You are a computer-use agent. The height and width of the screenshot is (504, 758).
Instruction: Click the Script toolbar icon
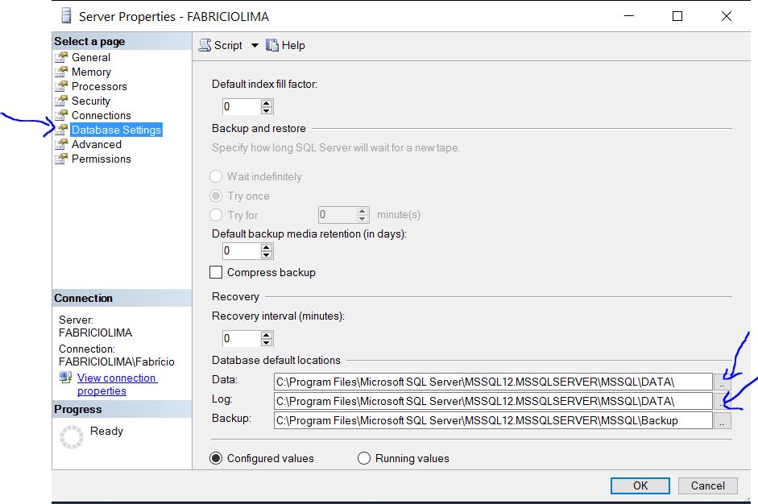[x=205, y=46]
